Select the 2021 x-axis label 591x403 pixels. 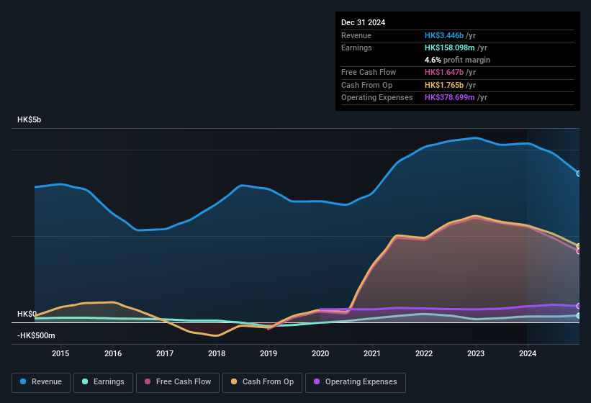click(x=372, y=353)
